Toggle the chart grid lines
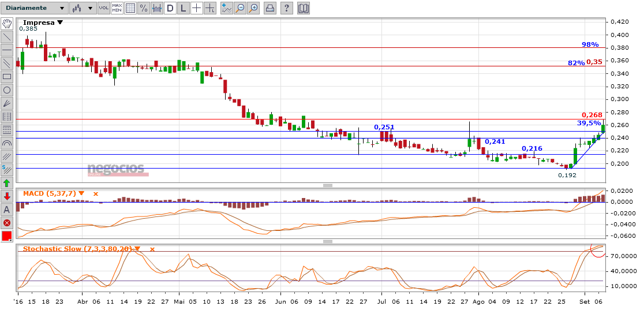Screen dimensions: 640x310 click(130, 8)
